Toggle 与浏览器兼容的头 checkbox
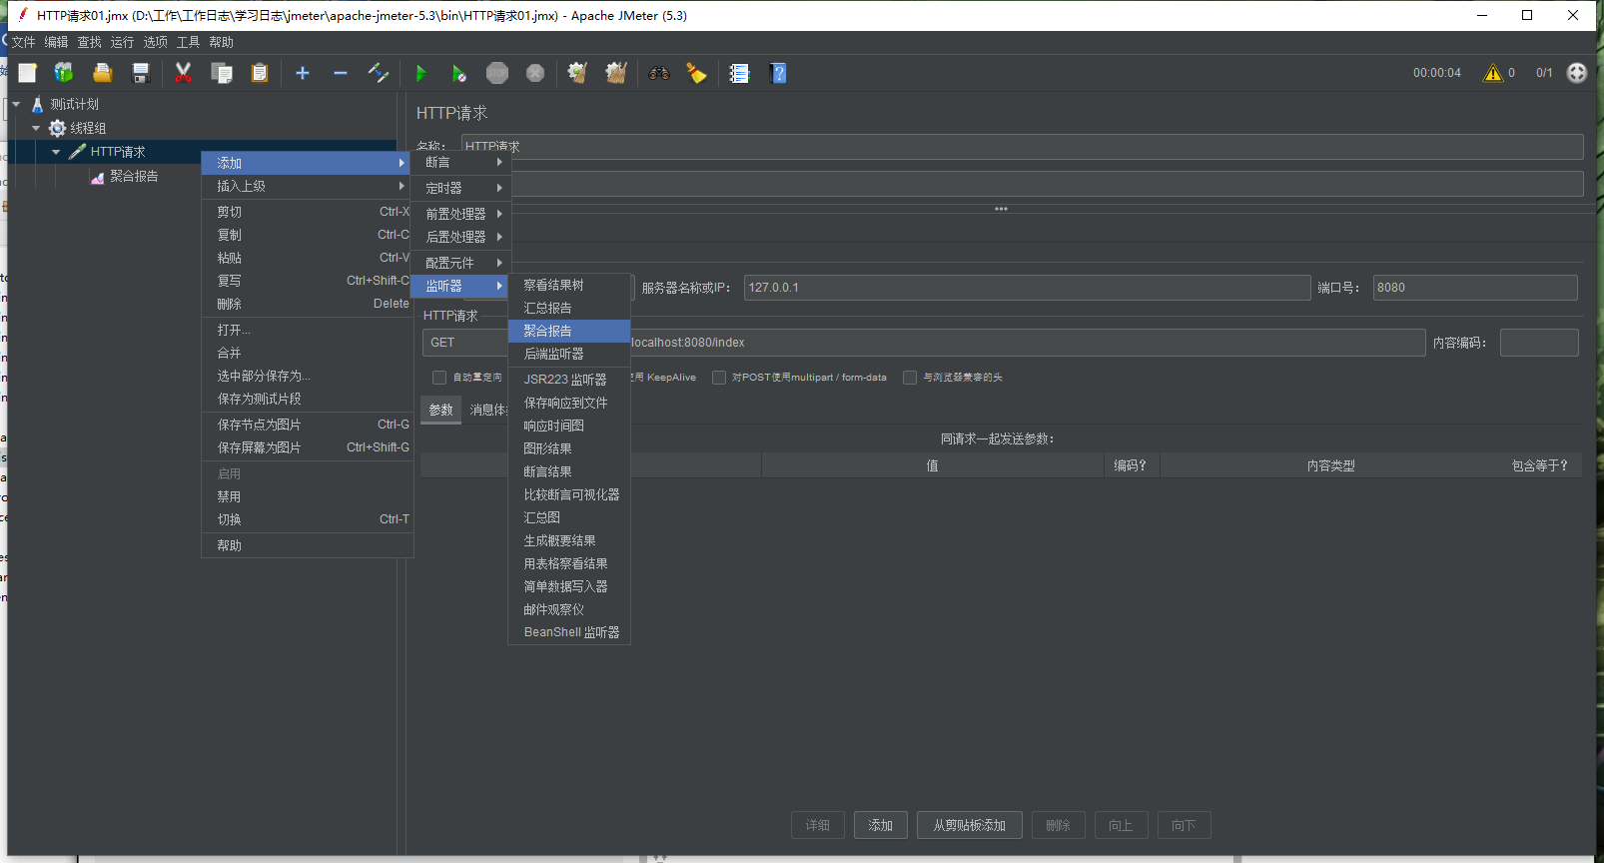1604x863 pixels. click(x=910, y=378)
